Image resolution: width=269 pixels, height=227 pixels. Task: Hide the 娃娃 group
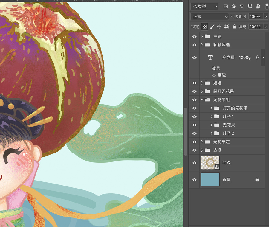(194, 83)
